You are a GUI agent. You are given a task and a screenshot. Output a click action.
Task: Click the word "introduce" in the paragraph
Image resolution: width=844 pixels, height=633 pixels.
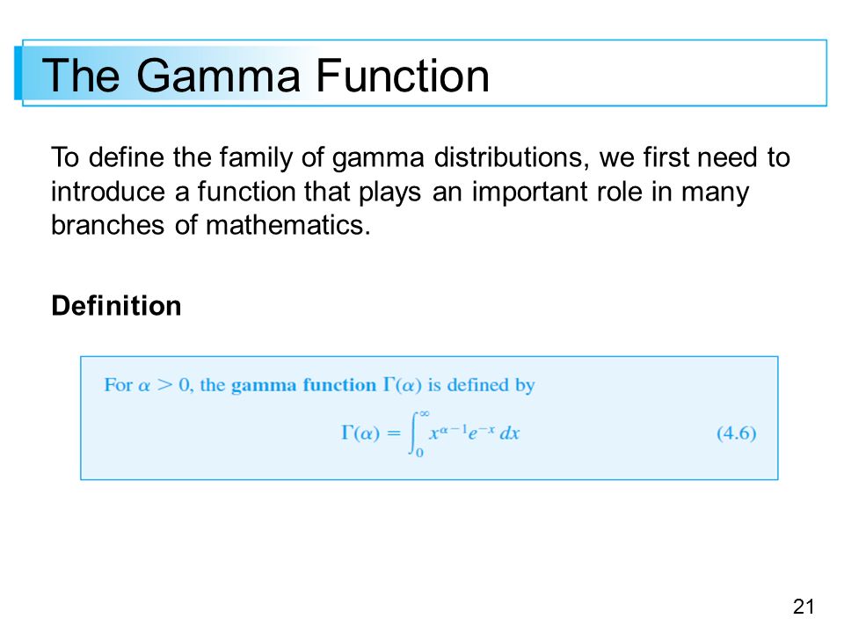point(108,192)
